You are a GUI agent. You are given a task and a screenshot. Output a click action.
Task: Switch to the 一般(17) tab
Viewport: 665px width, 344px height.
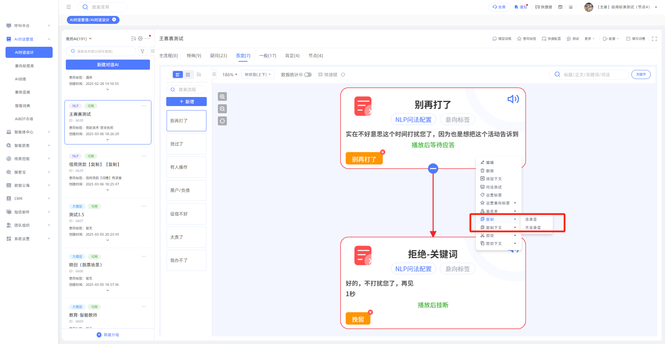point(268,56)
